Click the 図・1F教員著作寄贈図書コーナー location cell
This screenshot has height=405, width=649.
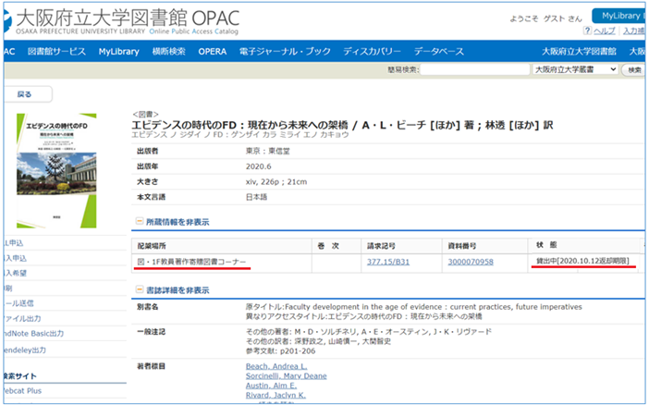(x=191, y=262)
